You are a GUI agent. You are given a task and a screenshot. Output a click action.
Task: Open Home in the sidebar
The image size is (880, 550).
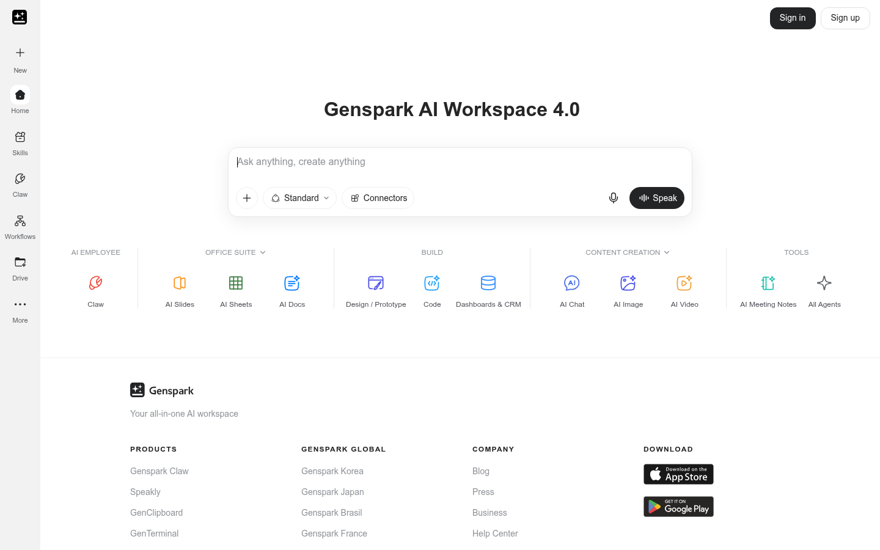(x=20, y=100)
